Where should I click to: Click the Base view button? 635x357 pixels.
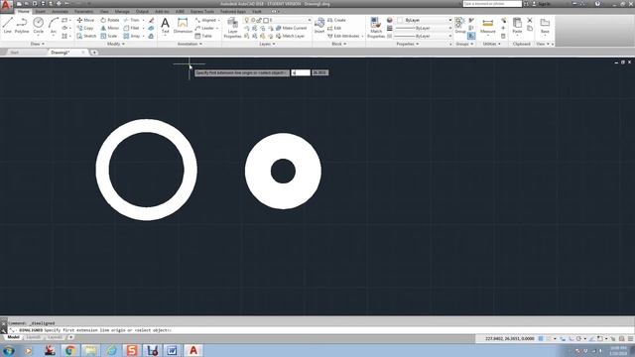pyautogui.click(x=545, y=25)
